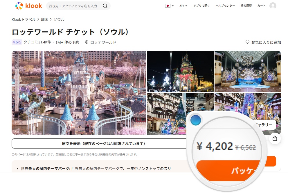This screenshot has width=288, height=194.
Task: Click the search magnifier icon
Action: point(105,6)
